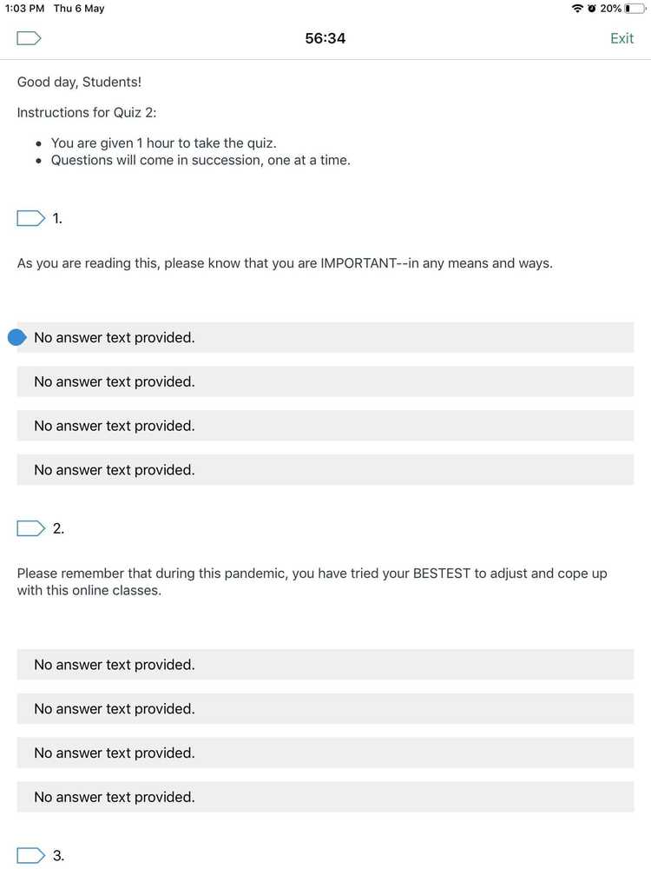Tap the Wi-Fi icon in status bar
The image size is (651, 869).
click(577, 8)
